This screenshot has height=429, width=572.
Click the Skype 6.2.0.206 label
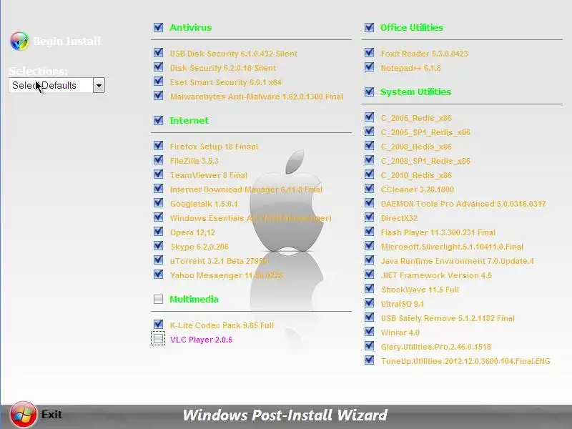(x=199, y=247)
